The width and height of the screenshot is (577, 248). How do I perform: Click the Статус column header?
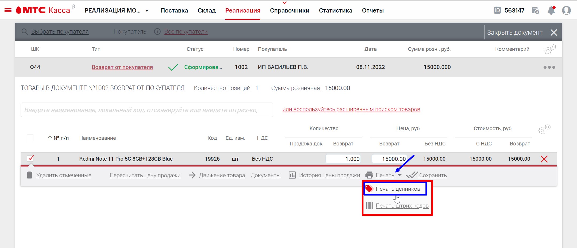coord(195,49)
